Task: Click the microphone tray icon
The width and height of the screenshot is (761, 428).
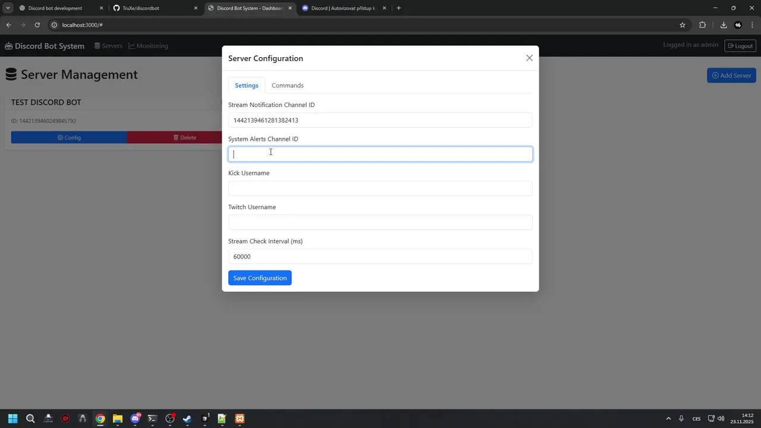Action: pyautogui.click(x=681, y=418)
